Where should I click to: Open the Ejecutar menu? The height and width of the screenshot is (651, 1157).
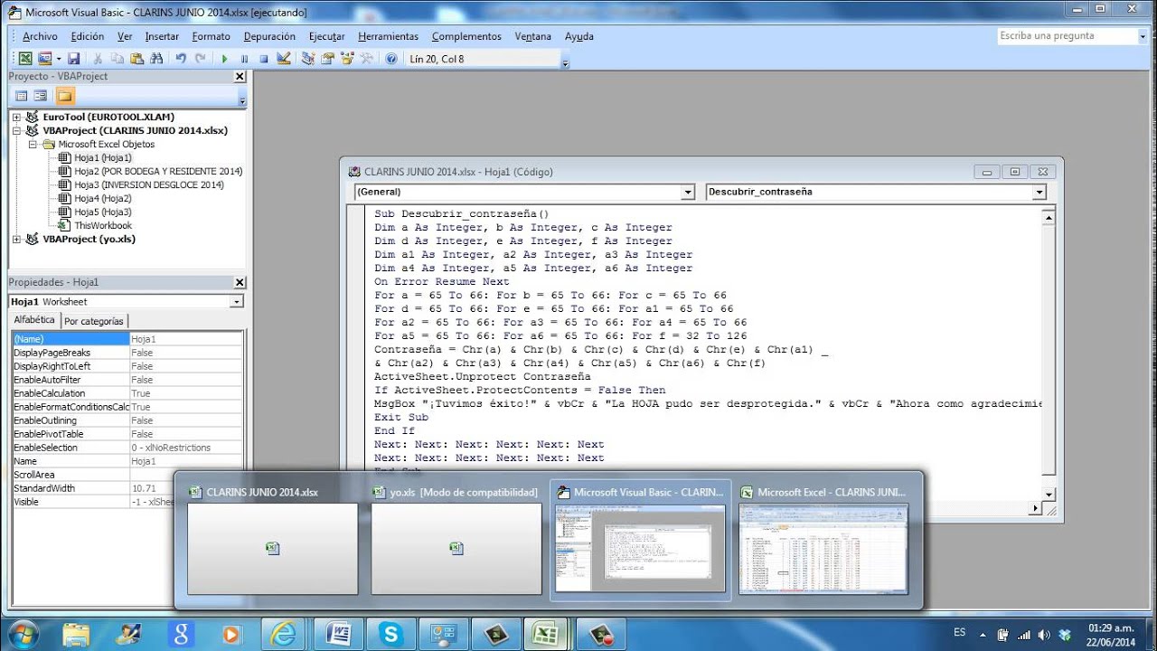tap(326, 36)
